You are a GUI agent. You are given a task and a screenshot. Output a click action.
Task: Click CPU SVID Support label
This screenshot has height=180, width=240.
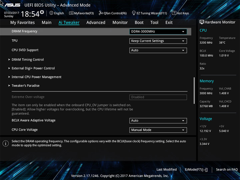pyautogui.click(x=25, y=50)
